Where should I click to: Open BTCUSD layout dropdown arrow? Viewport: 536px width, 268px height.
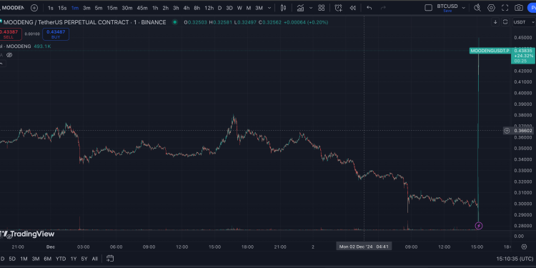pyautogui.click(x=464, y=8)
